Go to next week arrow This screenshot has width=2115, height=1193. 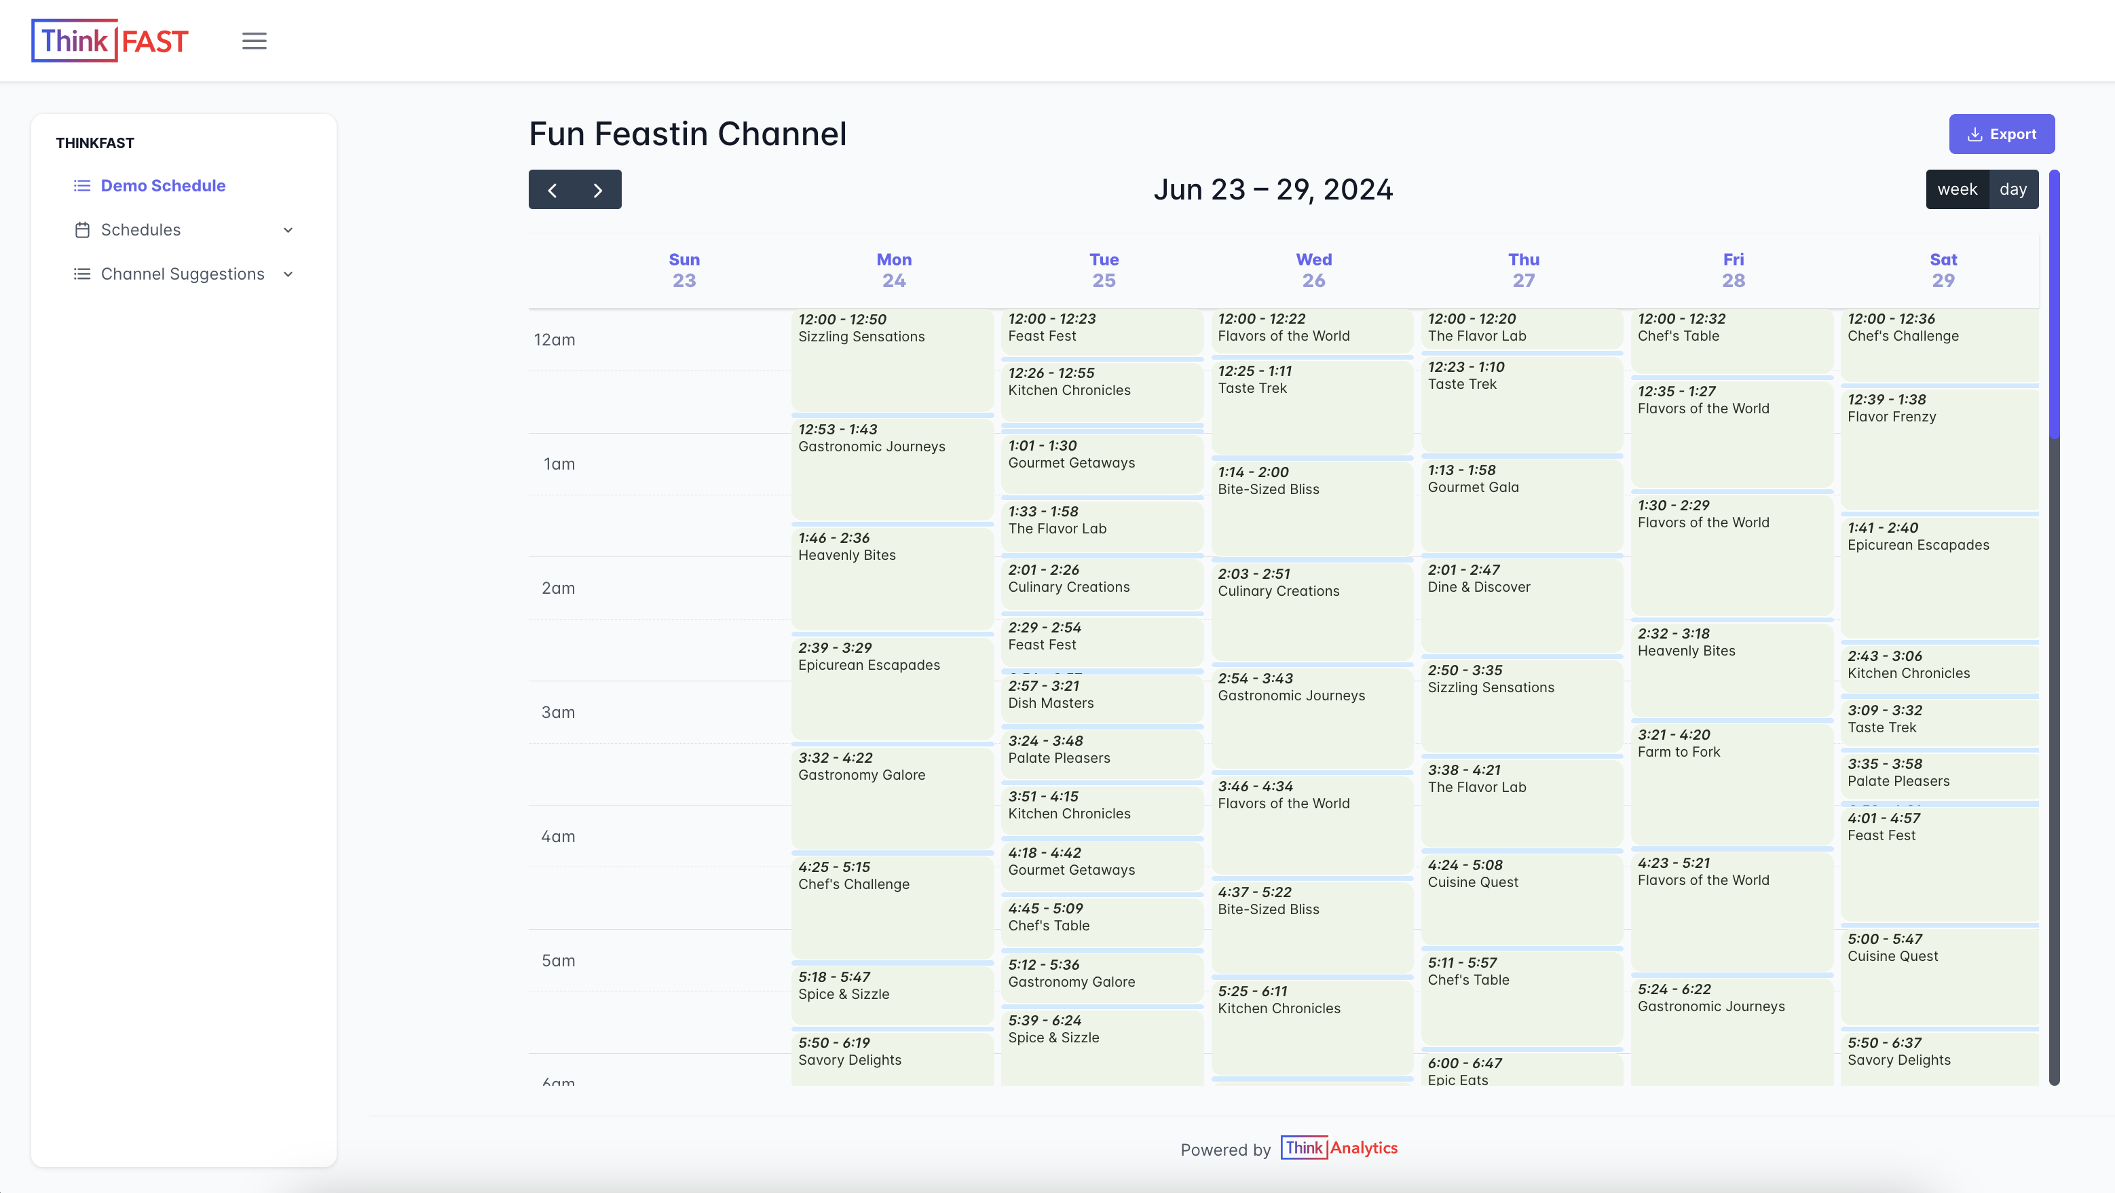[598, 189]
